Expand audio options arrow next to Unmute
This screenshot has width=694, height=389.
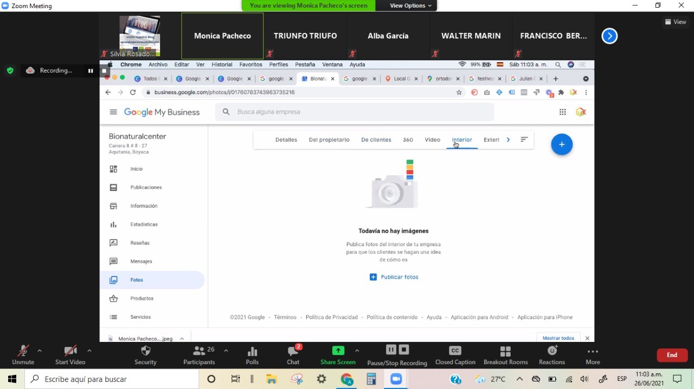tap(40, 351)
